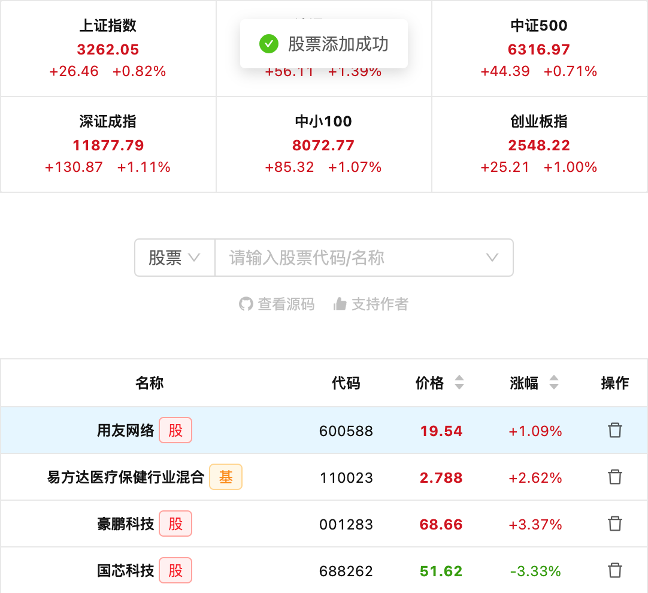Click the thumbs-up icon beside 支持作者
The width and height of the screenshot is (648, 593).
click(340, 304)
